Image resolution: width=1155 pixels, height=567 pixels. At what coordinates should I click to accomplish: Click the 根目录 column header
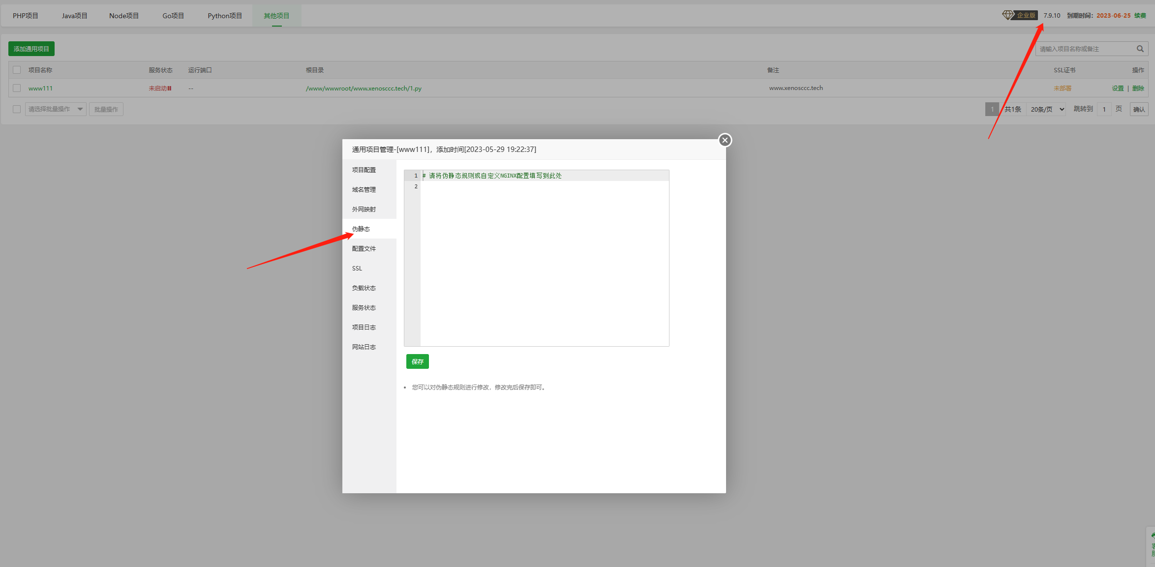pos(315,70)
